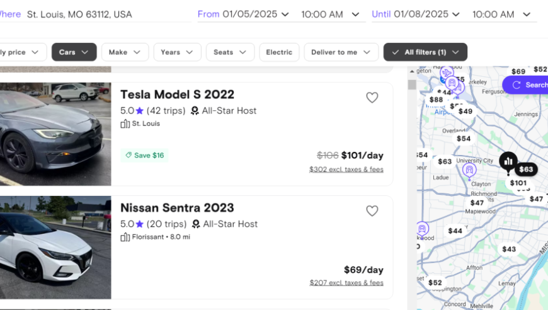This screenshot has height=310, width=548.
Task: Favorite the Nissan Sentra 2023 heart icon
Action: [372, 210]
